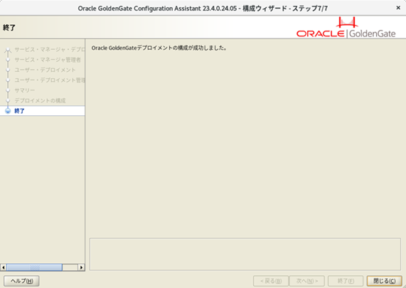Select first サービス・マネージャ・デプロ step

[x=50, y=50]
